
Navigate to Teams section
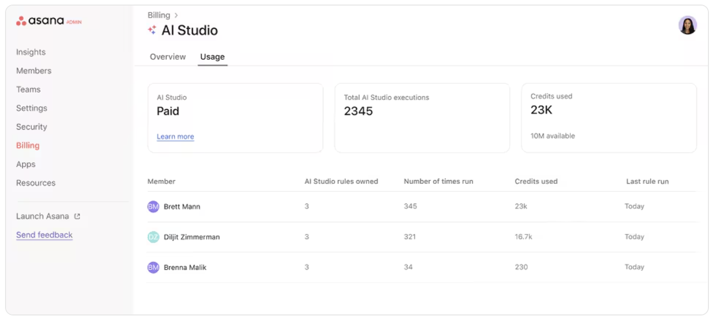coord(28,90)
